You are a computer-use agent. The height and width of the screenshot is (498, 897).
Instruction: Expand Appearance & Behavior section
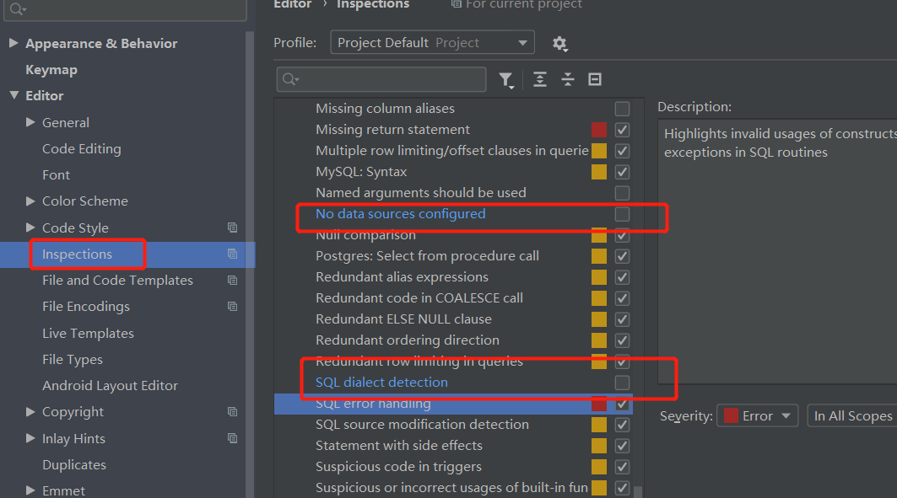14,43
